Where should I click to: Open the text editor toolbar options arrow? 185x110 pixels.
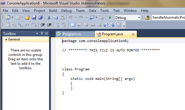124,26
